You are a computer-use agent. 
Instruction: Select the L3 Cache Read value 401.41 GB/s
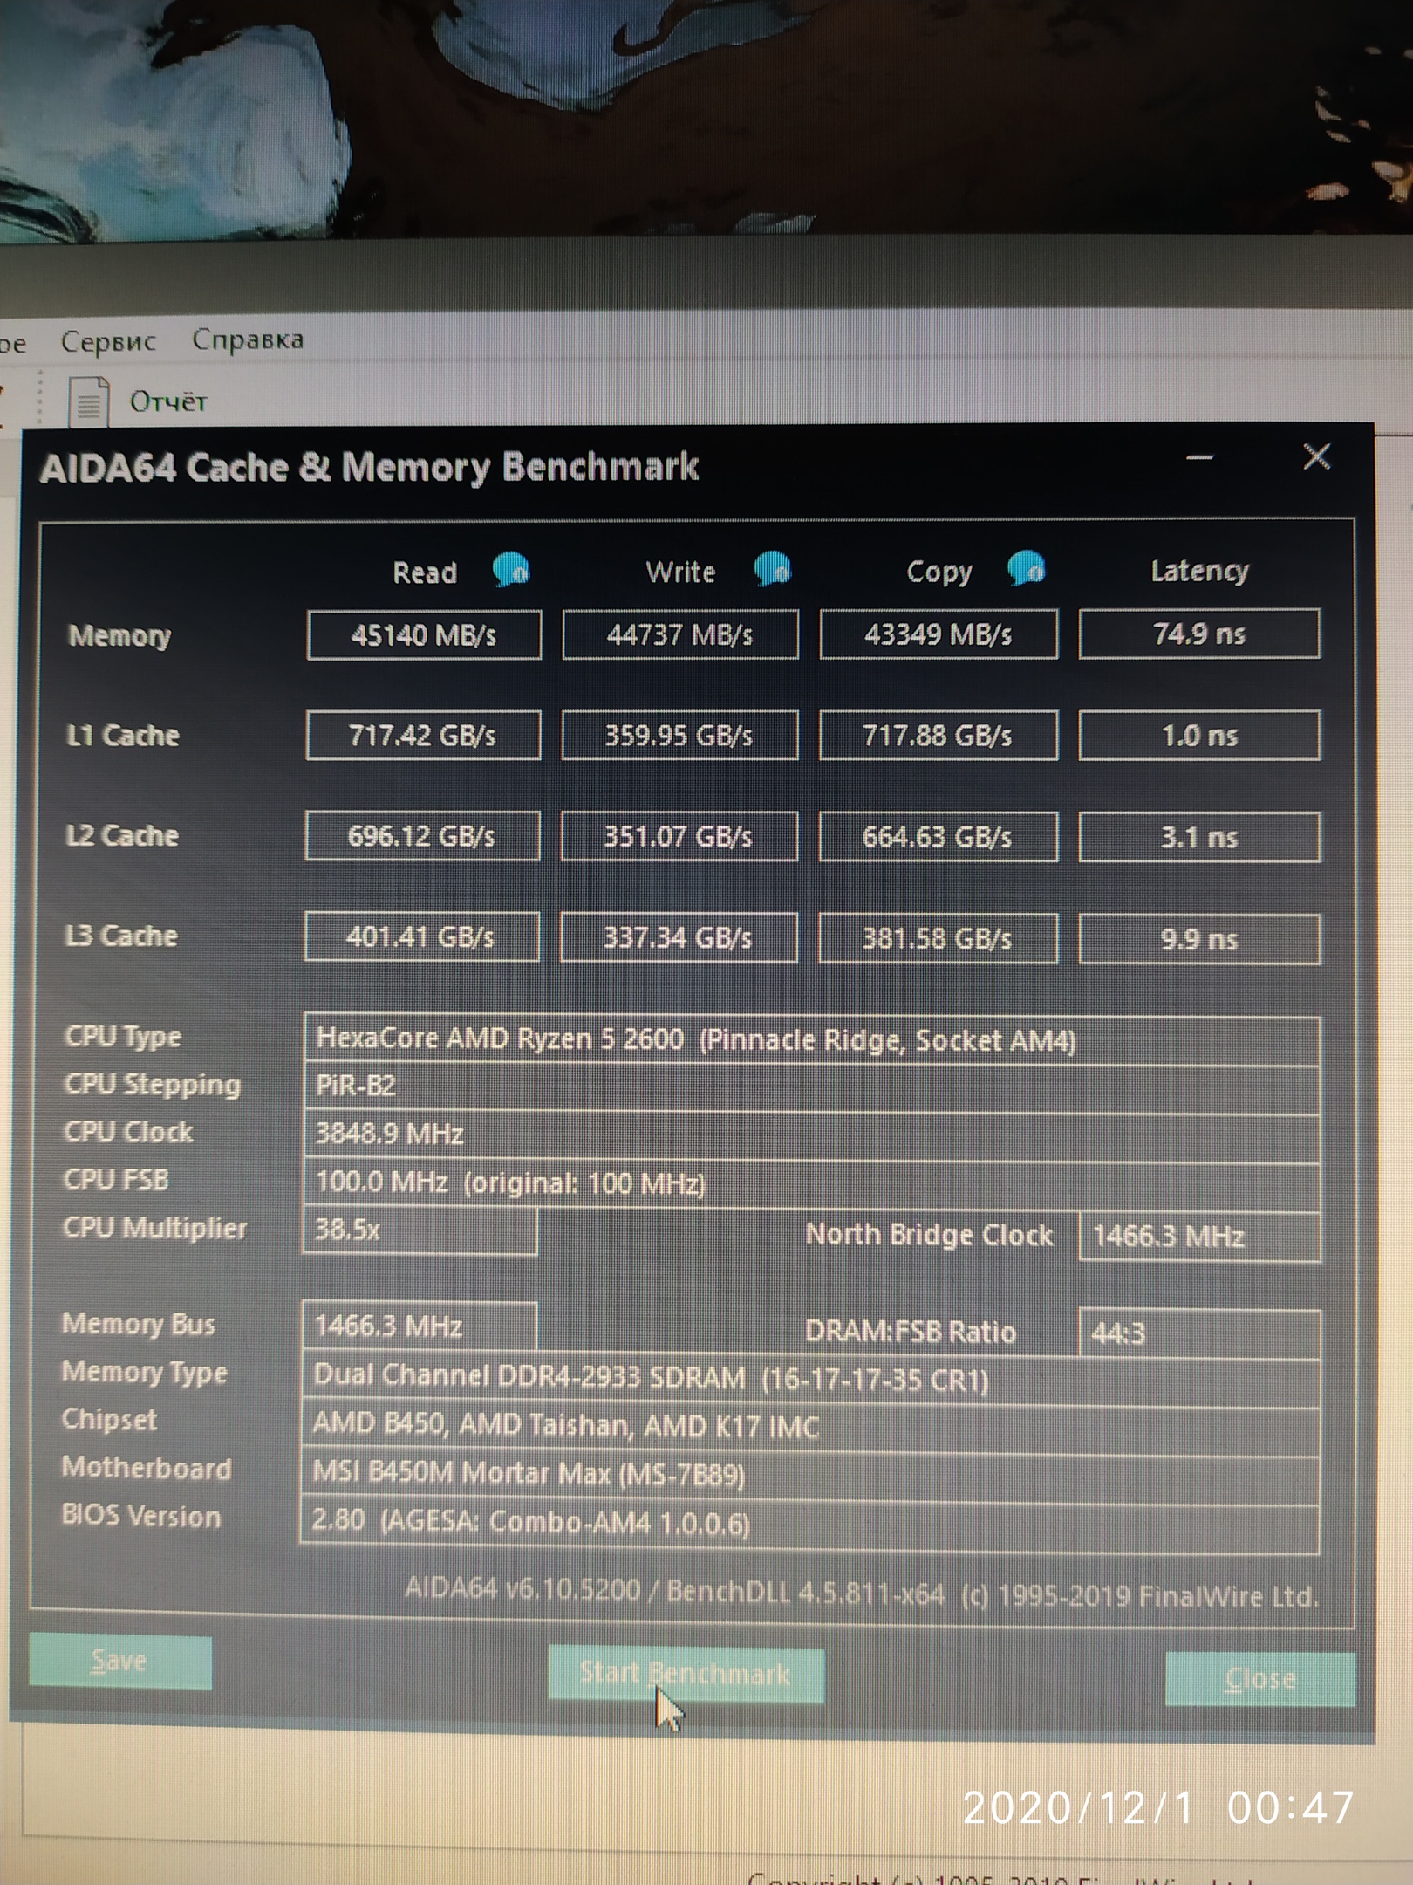tap(422, 937)
